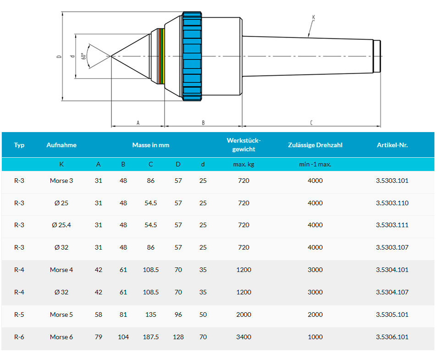Image resolution: width=439 pixels, height=352 pixels.
Task: Click article number 3.5303.101
Action: point(392,181)
